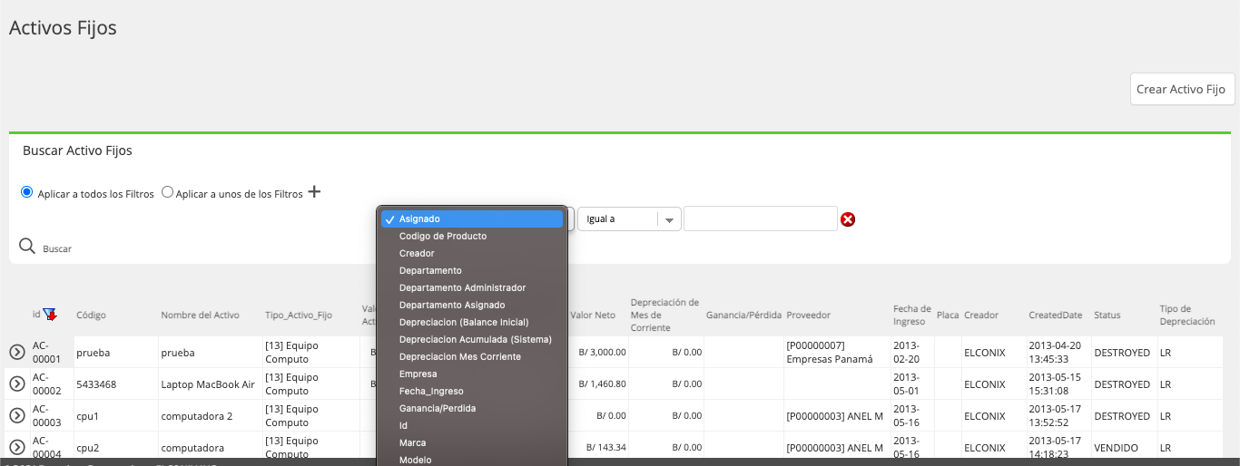Screen dimensions: 1240x466
Task: Click the 'Crear Activo Fijo' button
Action: pyautogui.click(x=1181, y=89)
